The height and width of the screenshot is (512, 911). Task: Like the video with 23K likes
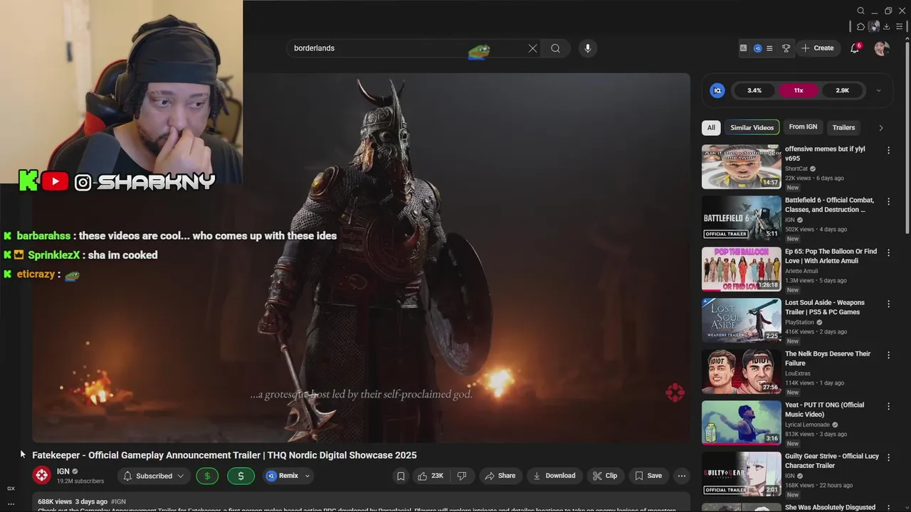(x=431, y=476)
